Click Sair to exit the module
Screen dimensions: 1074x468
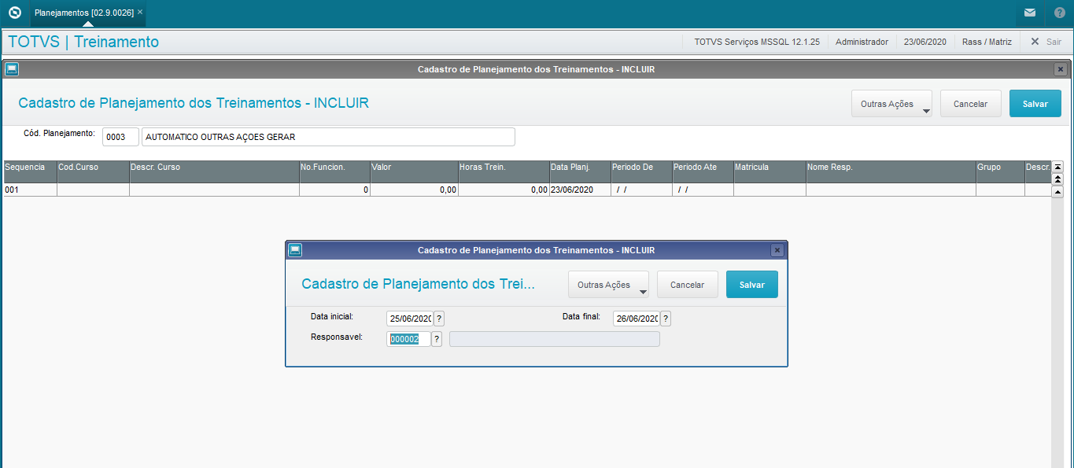tap(1046, 42)
